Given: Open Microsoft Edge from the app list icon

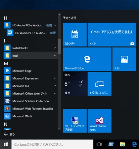Looking at the screenshot, I should pyautogui.click(x=7, y=71).
